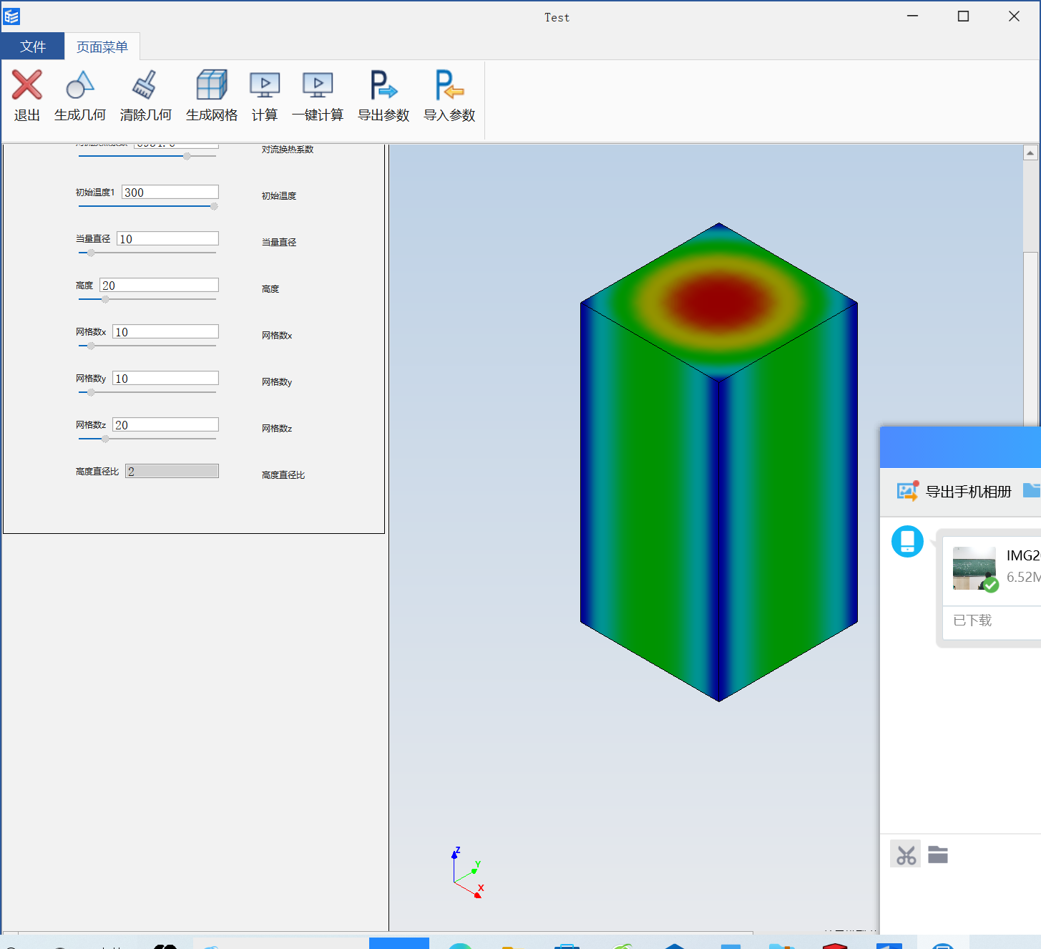Click the 生成网格 generate mesh icon

pos(212,85)
